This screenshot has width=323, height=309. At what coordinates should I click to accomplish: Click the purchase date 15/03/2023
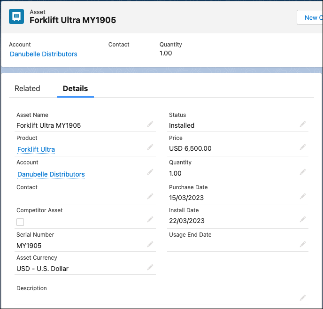pyautogui.click(x=186, y=198)
